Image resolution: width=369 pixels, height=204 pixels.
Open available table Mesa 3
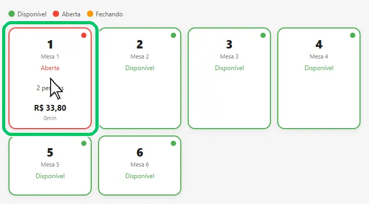(x=229, y=79)
